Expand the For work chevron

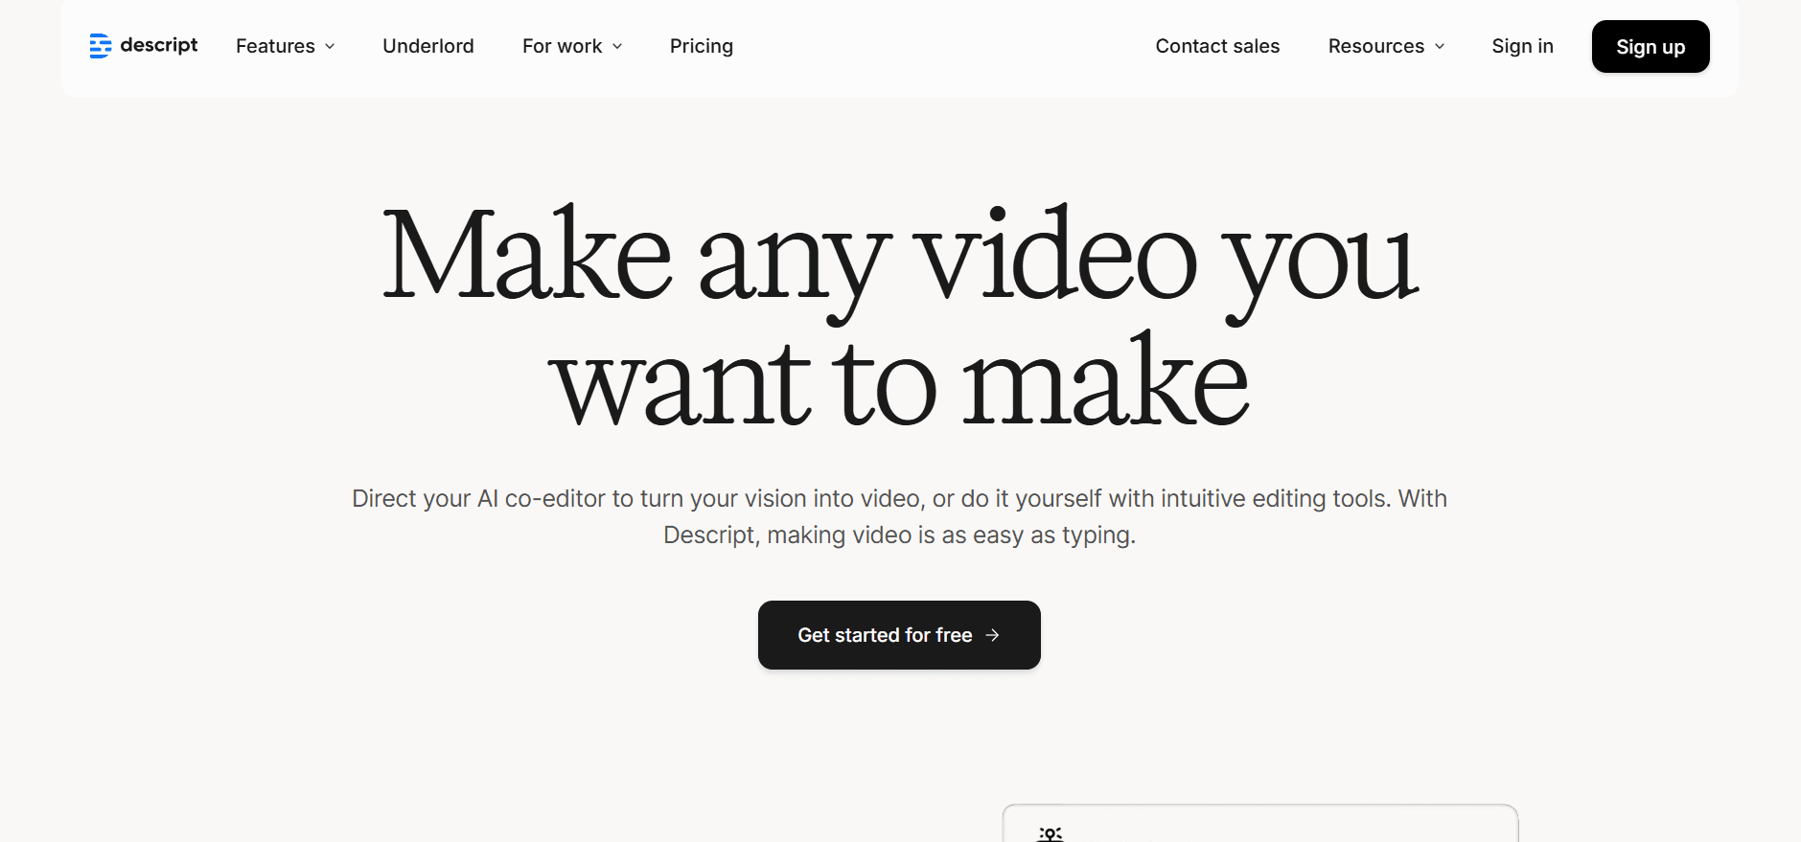[617, 46]
